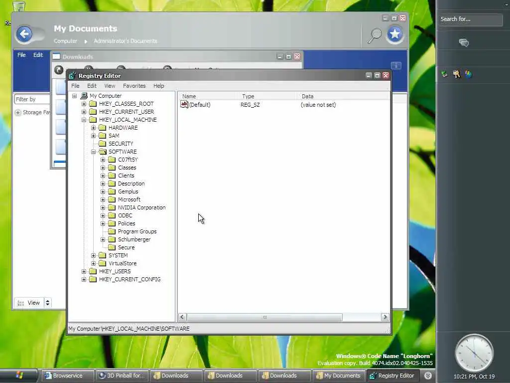Open the Registry Editor Help menu
The image size is (510, 383).
point(159,86)
